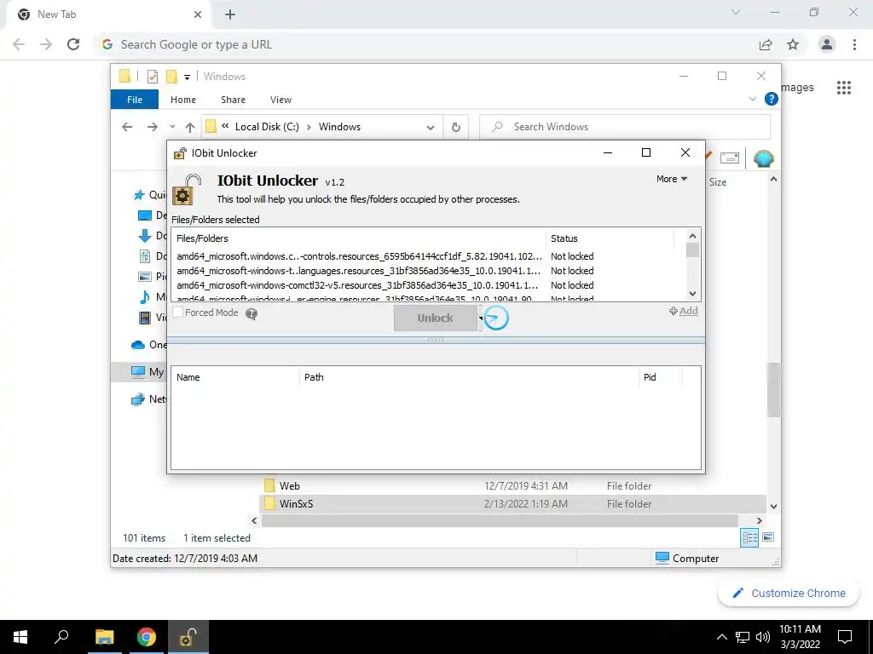Click the volume speaker tray icon
The height and width of the screenshot is (654, 873).
(763, 637)
